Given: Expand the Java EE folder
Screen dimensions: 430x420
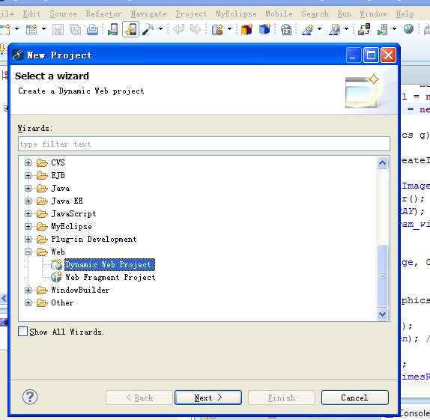Looking at the screenshot, I should pos(28,201).
